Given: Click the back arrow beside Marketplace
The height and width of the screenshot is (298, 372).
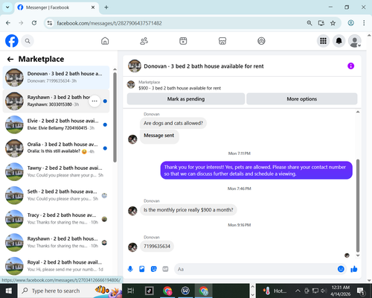Looking at the screenshot, I should (10, 59).
